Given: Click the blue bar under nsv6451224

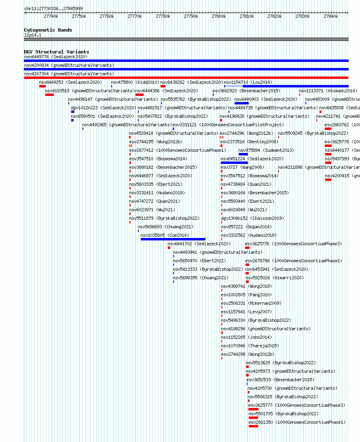Looking at the screenshot, I should [234, 163].
